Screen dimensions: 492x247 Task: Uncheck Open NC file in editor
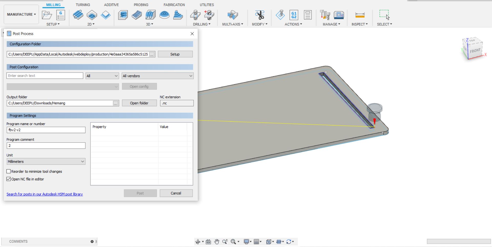click(8, 179)
